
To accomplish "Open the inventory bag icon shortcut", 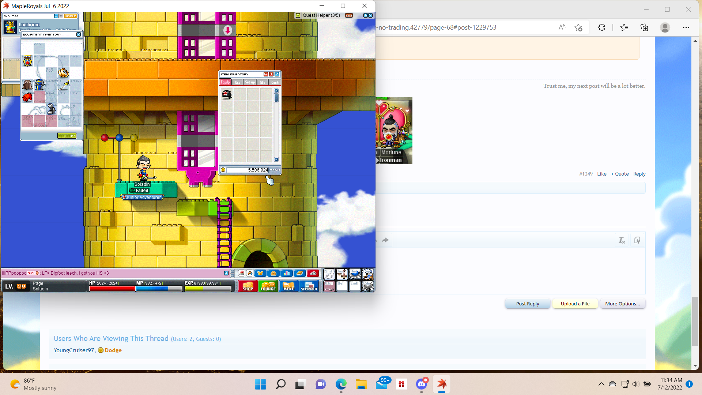I will coord(273,273).
